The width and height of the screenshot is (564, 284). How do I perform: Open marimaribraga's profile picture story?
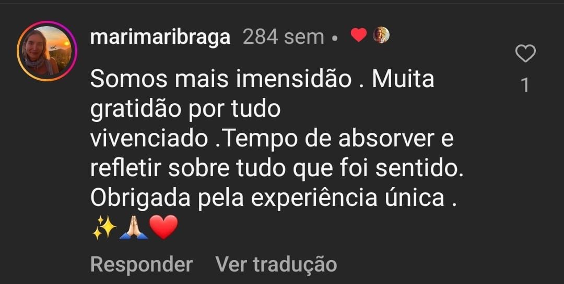47,51
